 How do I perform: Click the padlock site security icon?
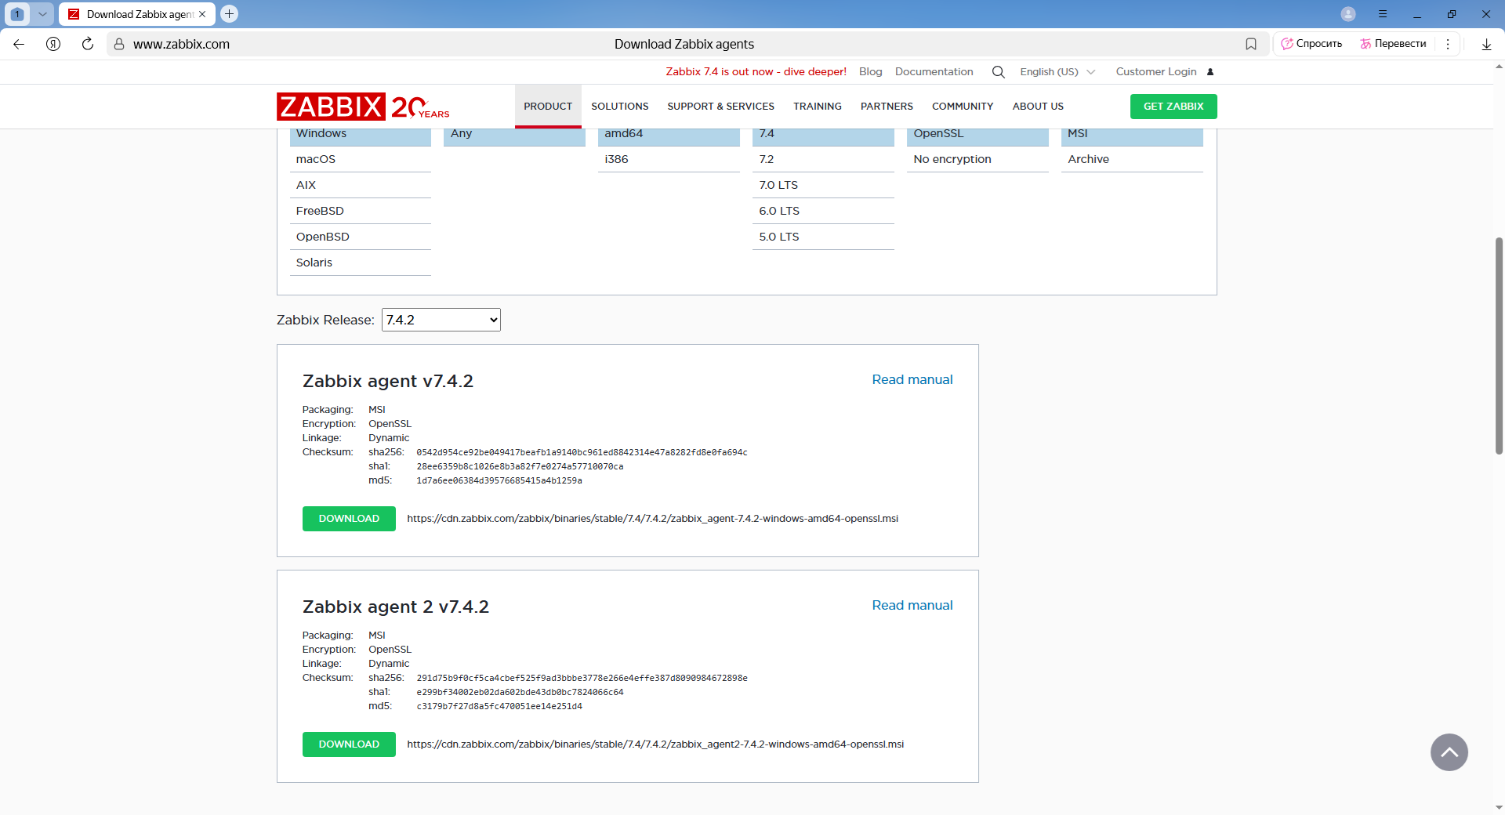119,44
